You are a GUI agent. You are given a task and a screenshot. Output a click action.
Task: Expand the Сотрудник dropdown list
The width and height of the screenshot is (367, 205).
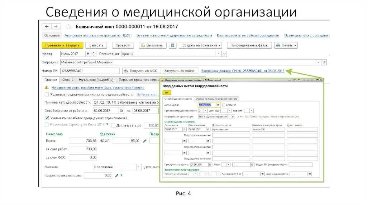pos(318,62)
